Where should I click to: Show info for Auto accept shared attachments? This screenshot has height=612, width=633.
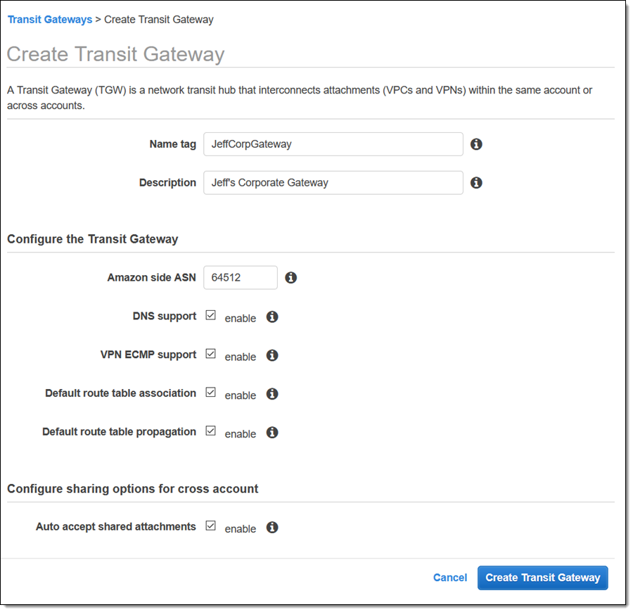click(x=272, y=528)
